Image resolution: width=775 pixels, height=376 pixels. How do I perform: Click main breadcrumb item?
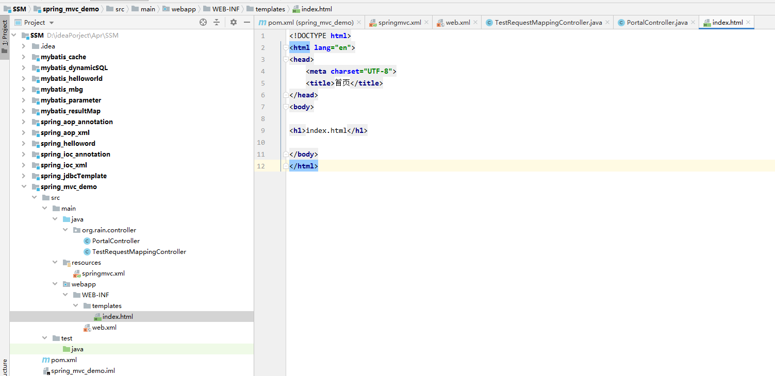[143, 9]
